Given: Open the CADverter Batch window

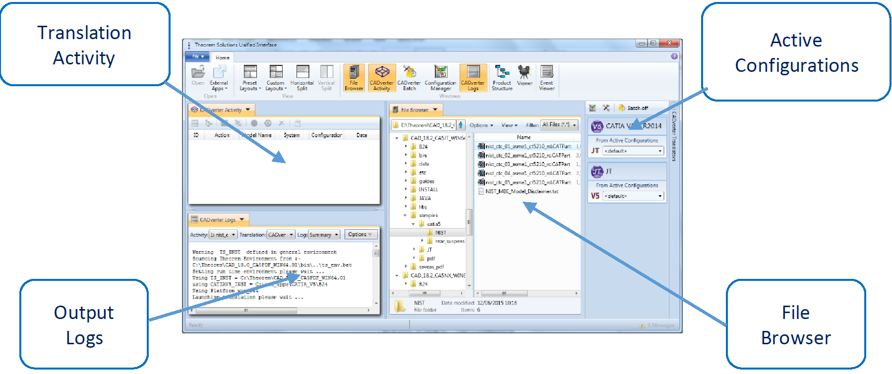Looking at the screenshot, I should 409,78.
